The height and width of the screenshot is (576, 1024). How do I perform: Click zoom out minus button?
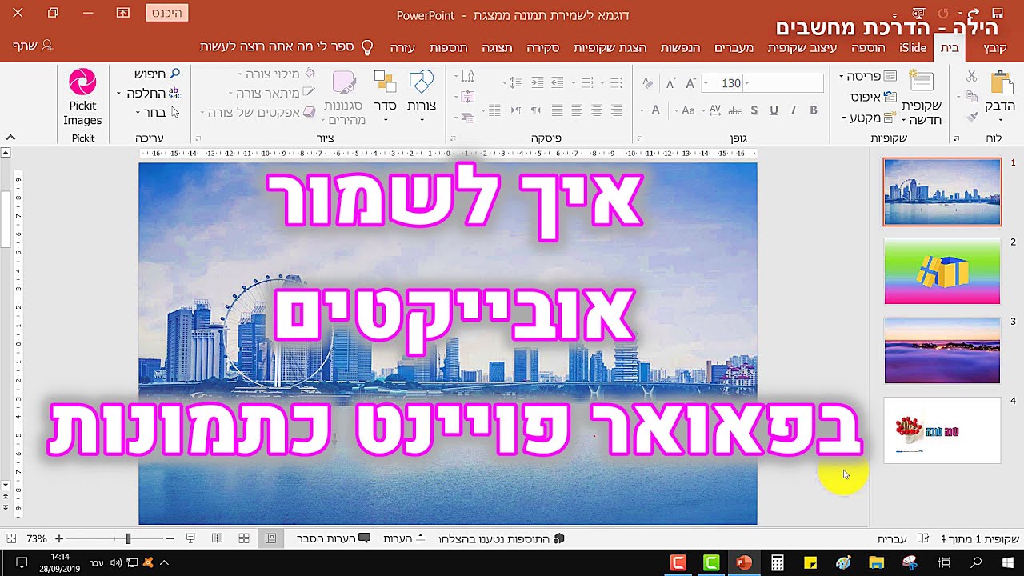pos(169,538)
